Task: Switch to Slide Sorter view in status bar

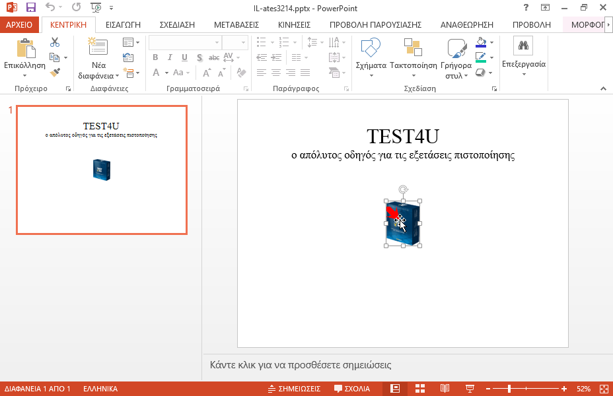Action: [420, 389]
